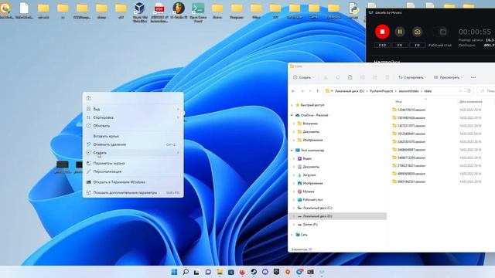This screenshot has height=278, width=495.
Task: Sort by the Имя column header
Action: [398, 101]
